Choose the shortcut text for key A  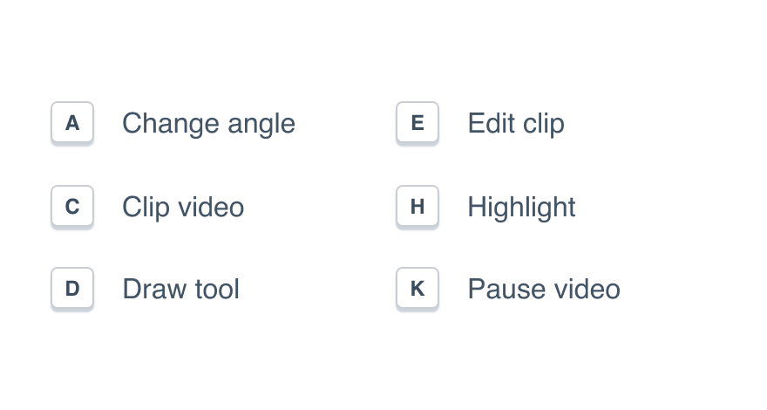(208, 124)
